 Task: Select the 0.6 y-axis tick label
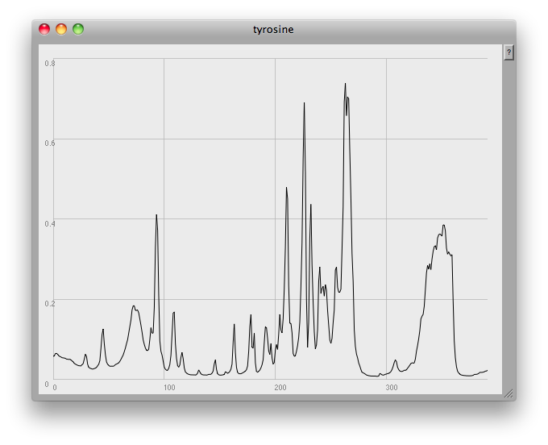(50, 143)
